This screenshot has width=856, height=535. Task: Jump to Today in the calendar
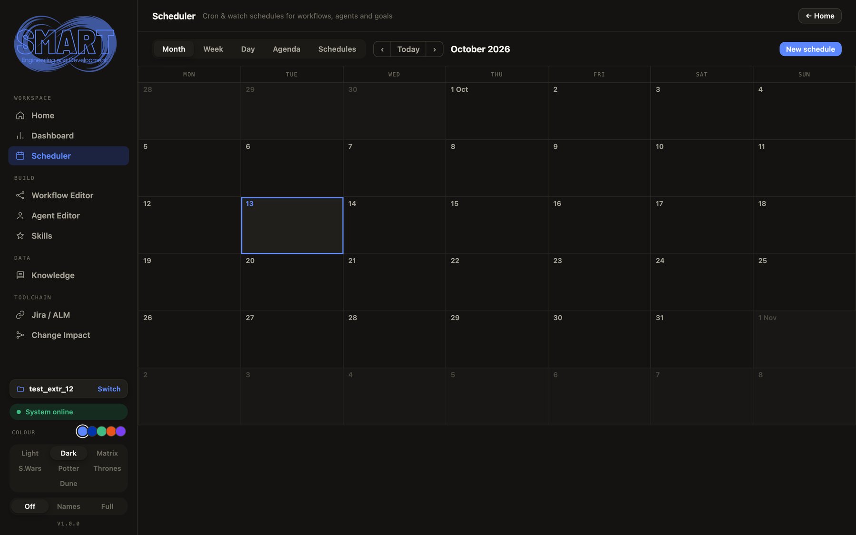408,49
